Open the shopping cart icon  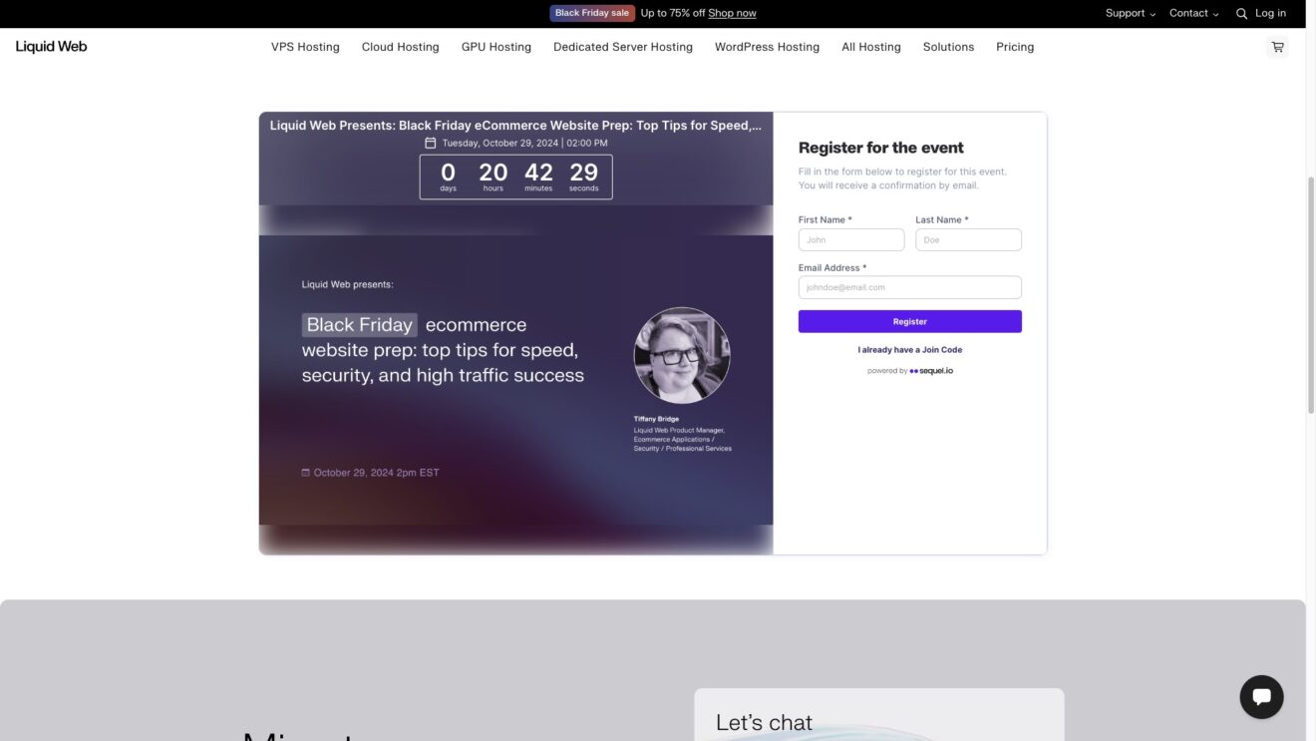tap(1277, 47)
